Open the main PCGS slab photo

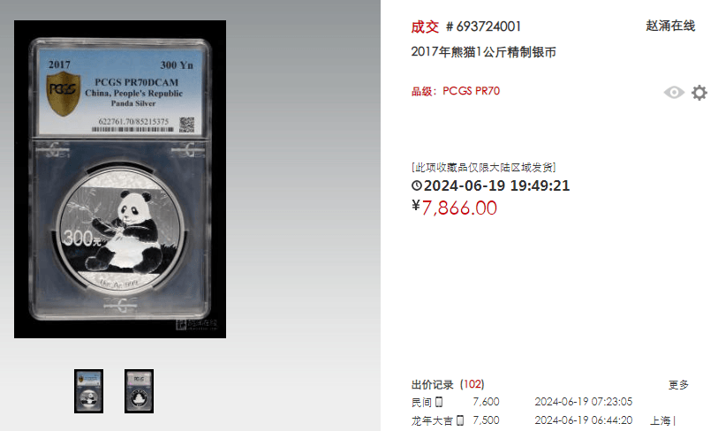pyautogui.click(x=120, y=179)
